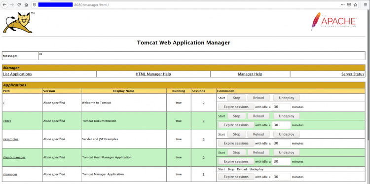Go to the browser home icon

pos(27,5)
